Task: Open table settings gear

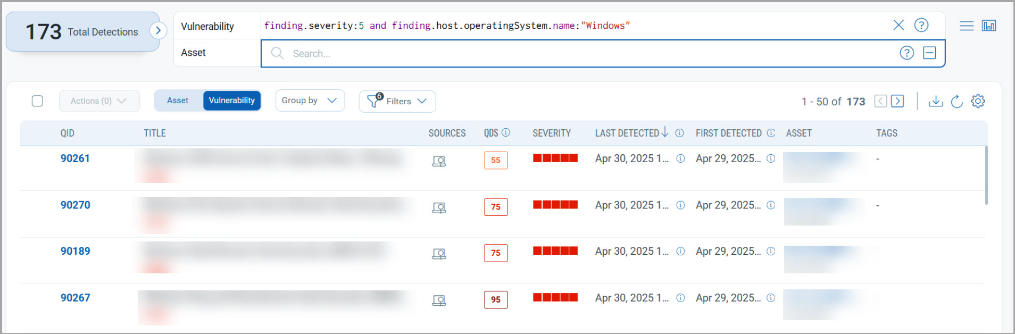Action: (x=978, y=101)
